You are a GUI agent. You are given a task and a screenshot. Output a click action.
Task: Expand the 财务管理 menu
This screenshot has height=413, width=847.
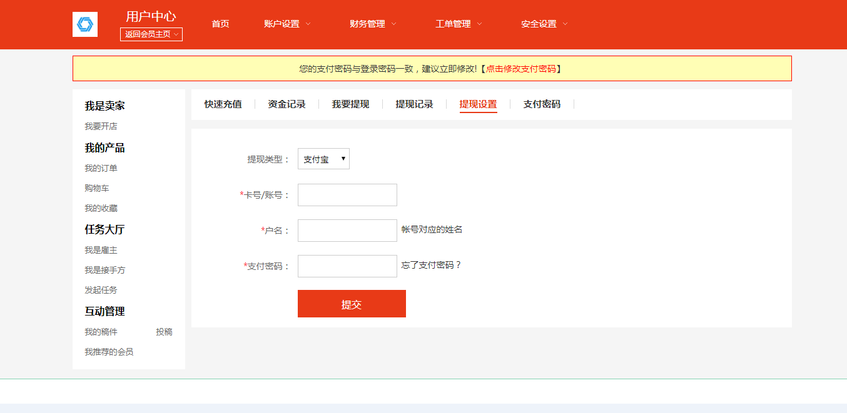373,24
